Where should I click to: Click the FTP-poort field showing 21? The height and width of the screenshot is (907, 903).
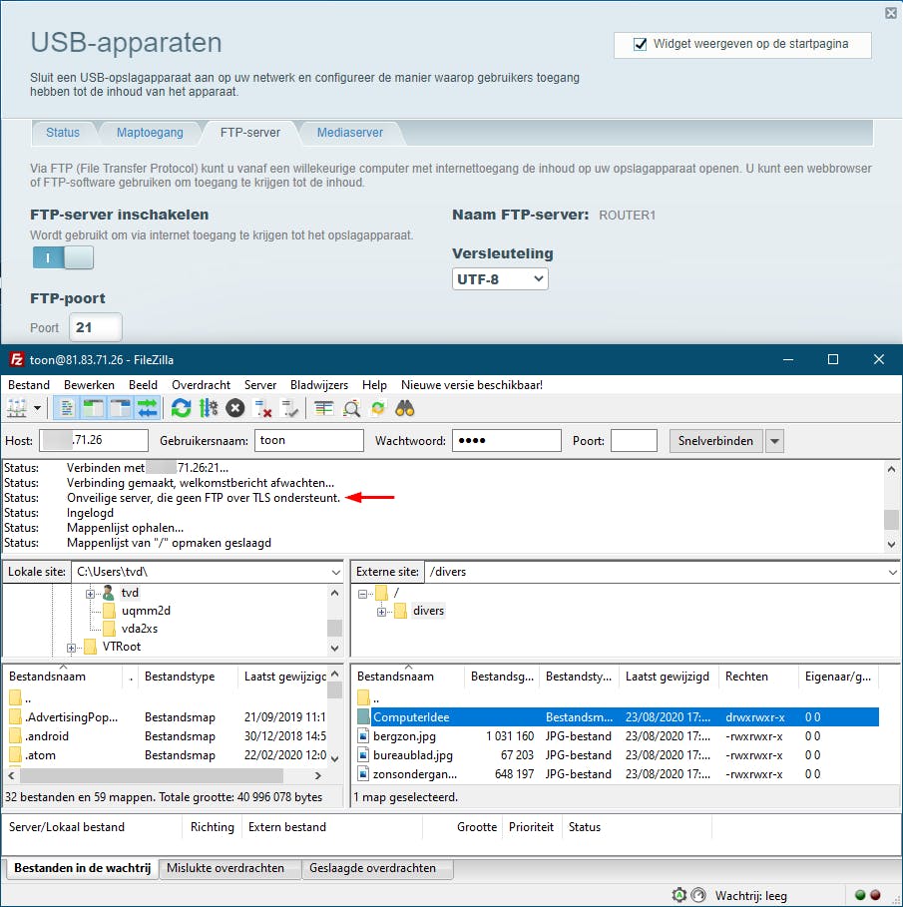coord(96,327)
